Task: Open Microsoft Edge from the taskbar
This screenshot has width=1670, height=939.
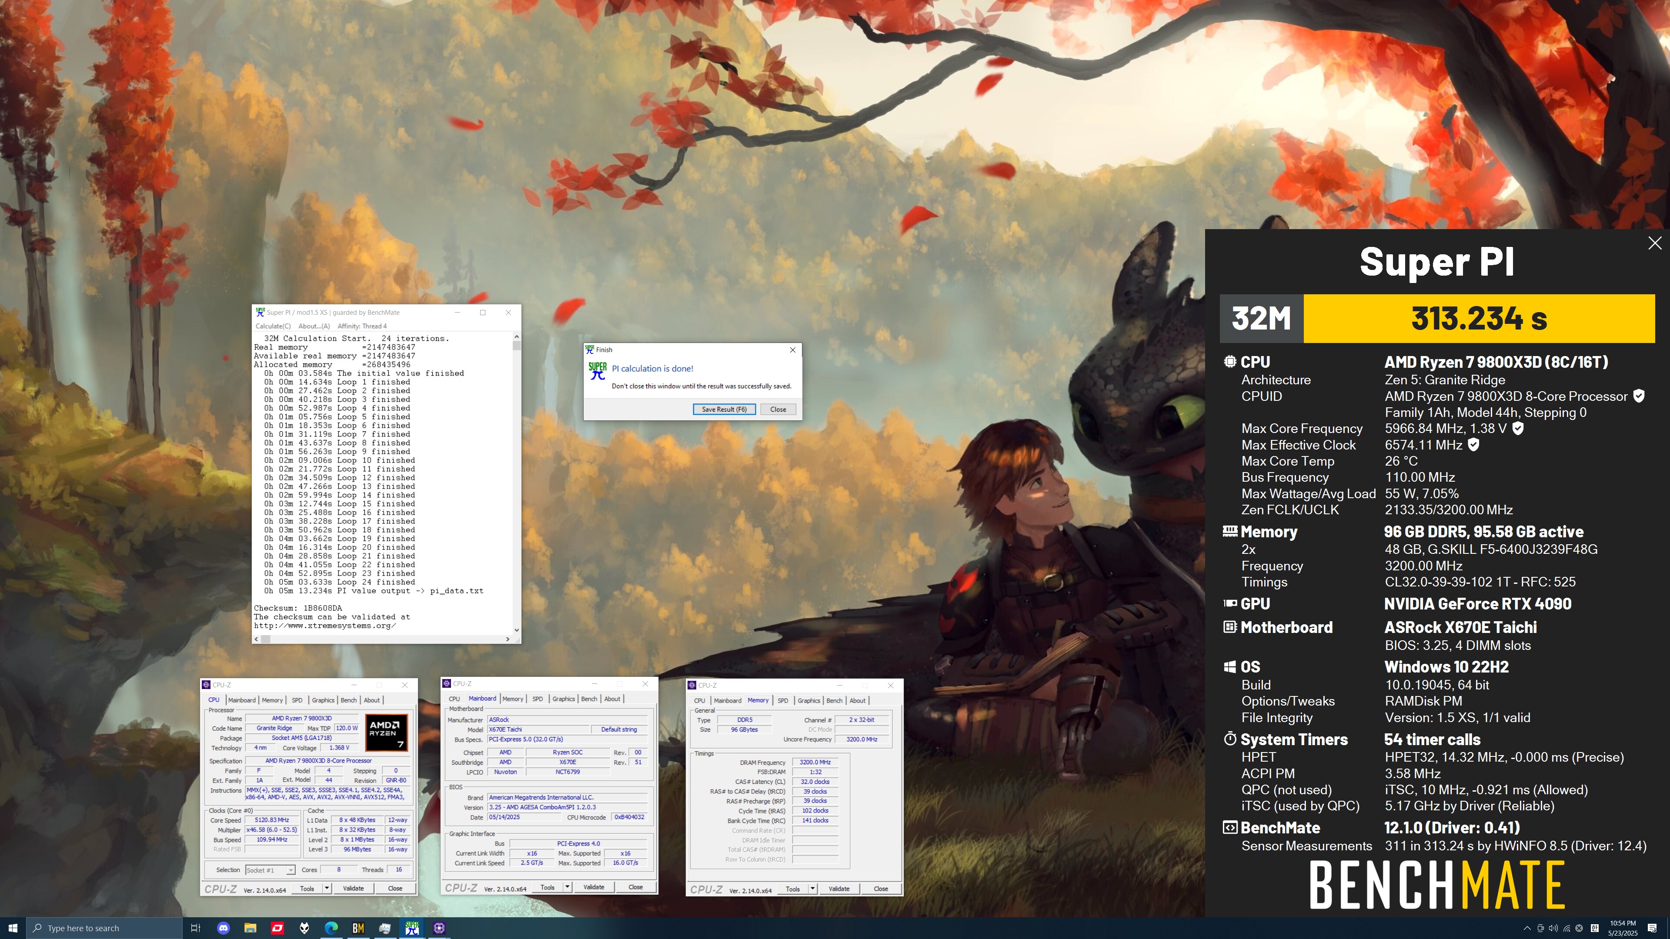Action: pos(331,928)
